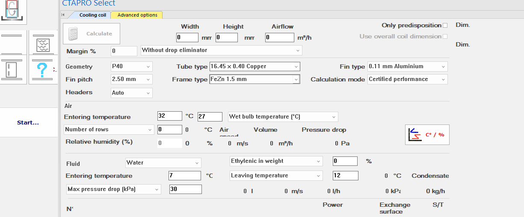The height and width of the screenshot is (217, 524).
Task: Click the Calculate button
Action: coord(92,34)
